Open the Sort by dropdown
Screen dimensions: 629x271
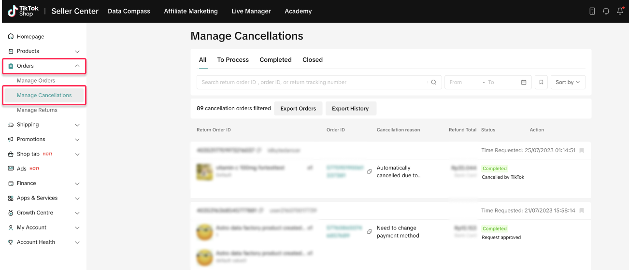click(x=568, y=83)
